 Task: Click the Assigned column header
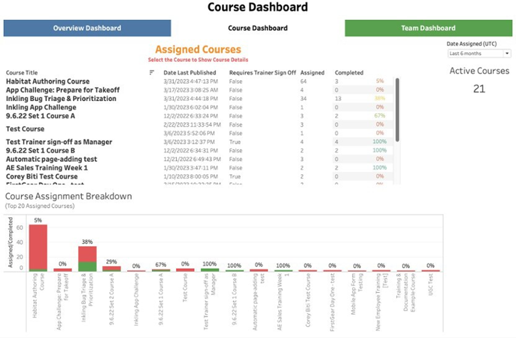pyautogui.click(x=312, y=72)
